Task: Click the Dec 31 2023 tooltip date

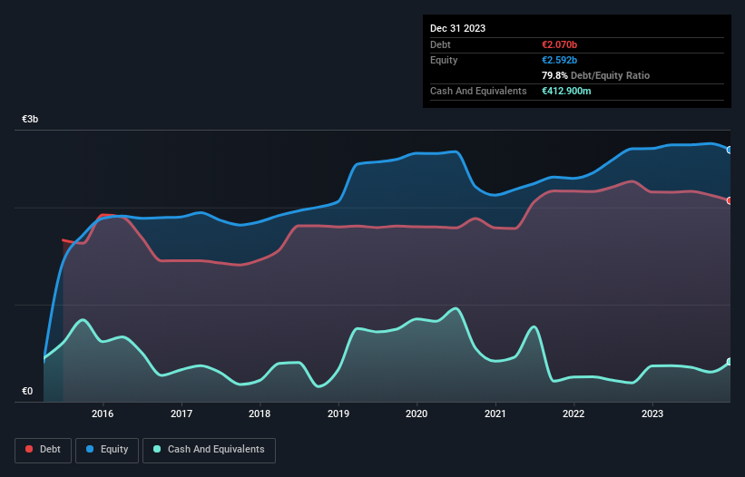Action: (457, 28)
